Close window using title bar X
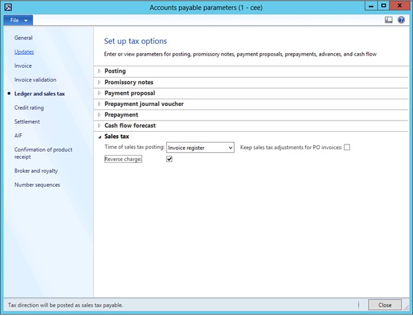The width and height of the screenshot is (413, 316). pos(399,6)
